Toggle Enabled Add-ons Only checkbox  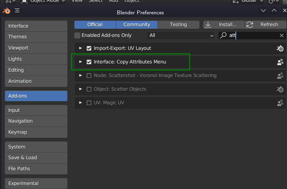[x=77, y=36]
